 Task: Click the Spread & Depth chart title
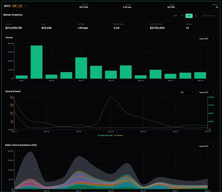click(x=13, y=91)
